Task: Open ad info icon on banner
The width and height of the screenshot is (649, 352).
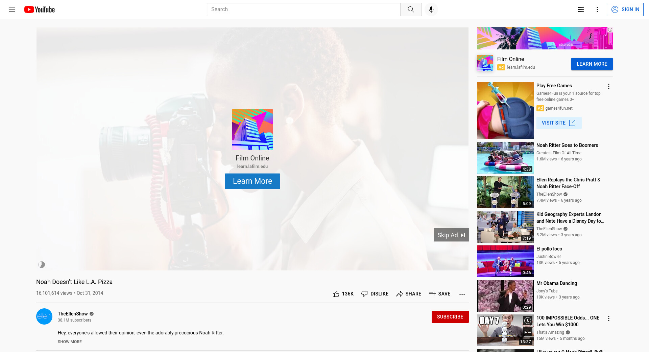Action: point(610,30)
